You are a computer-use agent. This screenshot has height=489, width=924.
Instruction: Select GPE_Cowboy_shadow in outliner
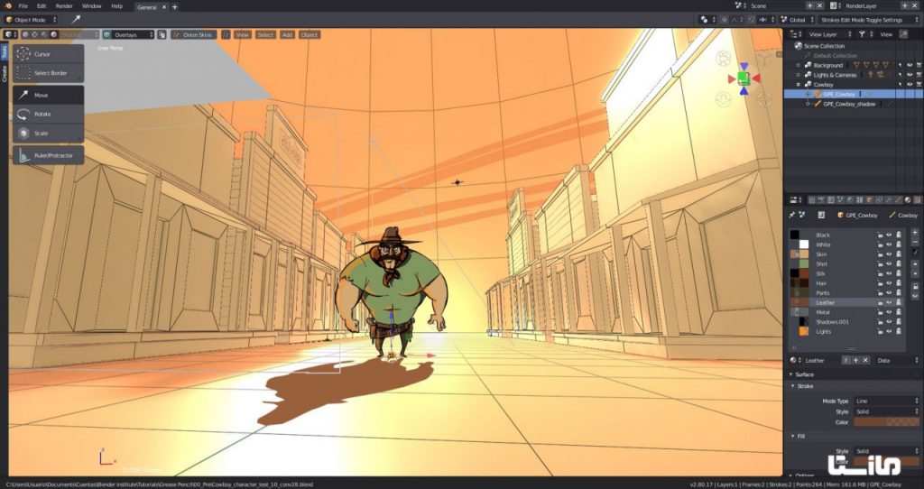(x=849, y=104)
